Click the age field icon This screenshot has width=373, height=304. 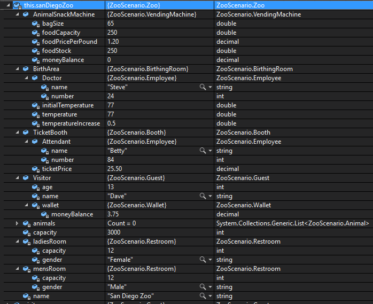click(36, 187)
